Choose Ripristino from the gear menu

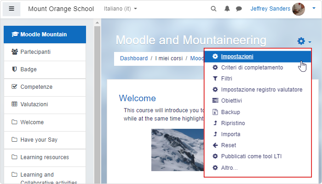click(x=258, y=123)
